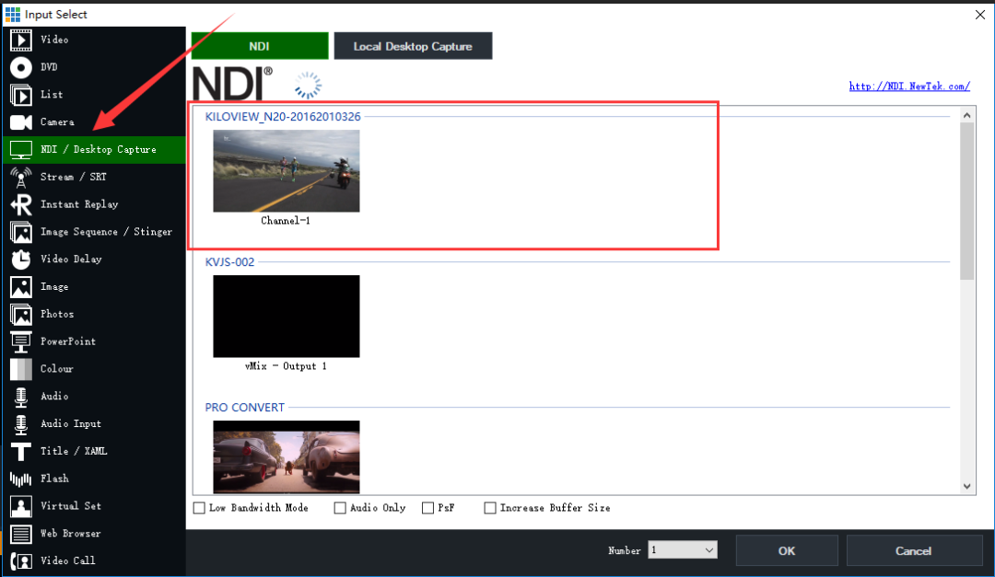Screen dimensions: 995x577
Task: Select the Channel-1 KILOVIEW thumbnail
Action: pos(286,170)
